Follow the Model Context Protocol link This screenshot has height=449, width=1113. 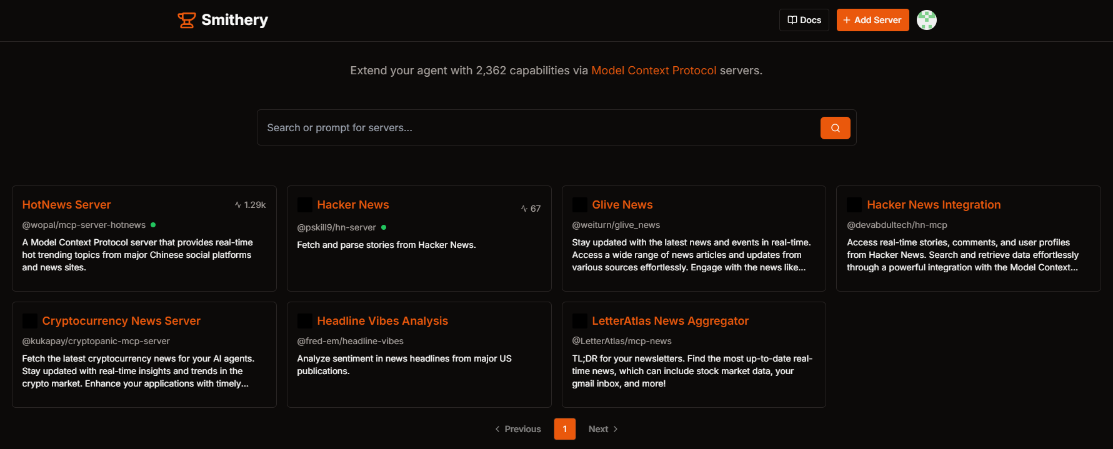[654, 71]
